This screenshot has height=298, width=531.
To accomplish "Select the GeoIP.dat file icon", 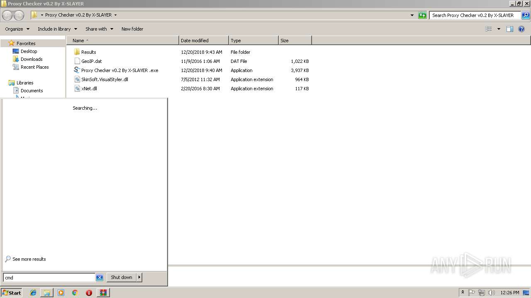I will click(x=77, y=61).
